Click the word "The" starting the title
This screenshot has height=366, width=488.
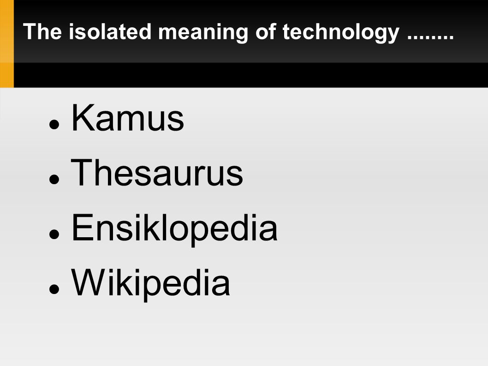42,31
